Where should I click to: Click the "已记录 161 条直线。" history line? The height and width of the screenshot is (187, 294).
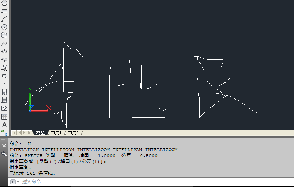tap(32, 173)
